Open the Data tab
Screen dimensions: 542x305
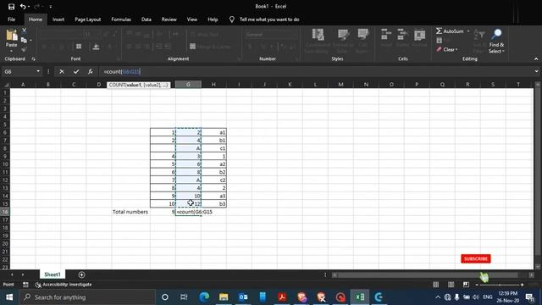(147, 19)
